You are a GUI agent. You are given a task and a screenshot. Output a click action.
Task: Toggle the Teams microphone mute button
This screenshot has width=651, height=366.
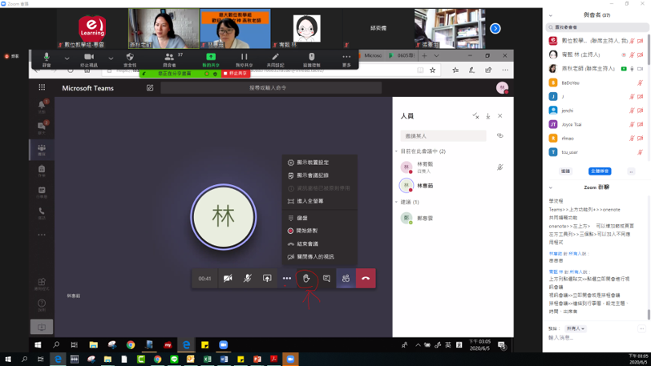coord(248,278)
